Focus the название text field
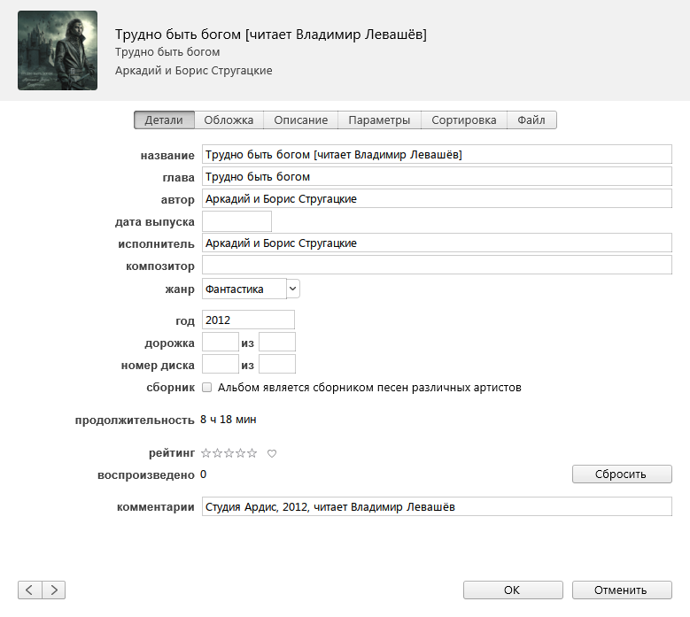This screenshot has width=690, height=617. tap(437, 154)
